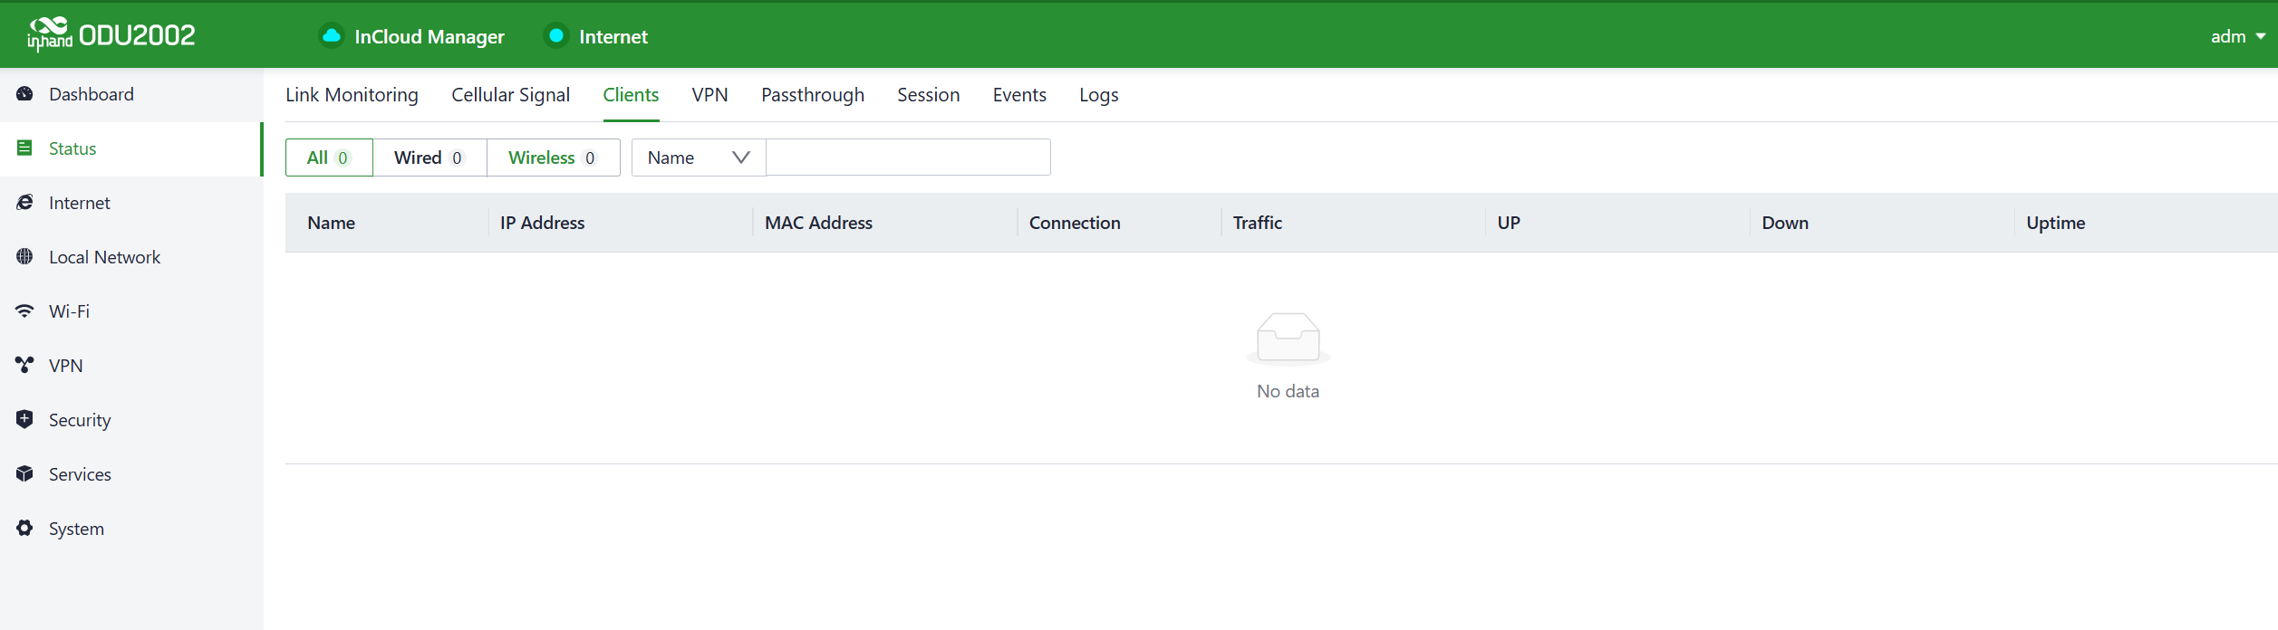Screen dimensions: 2278x630
Task: Click the VPN nodes icon in sidebar
Action: pos(24,366)
